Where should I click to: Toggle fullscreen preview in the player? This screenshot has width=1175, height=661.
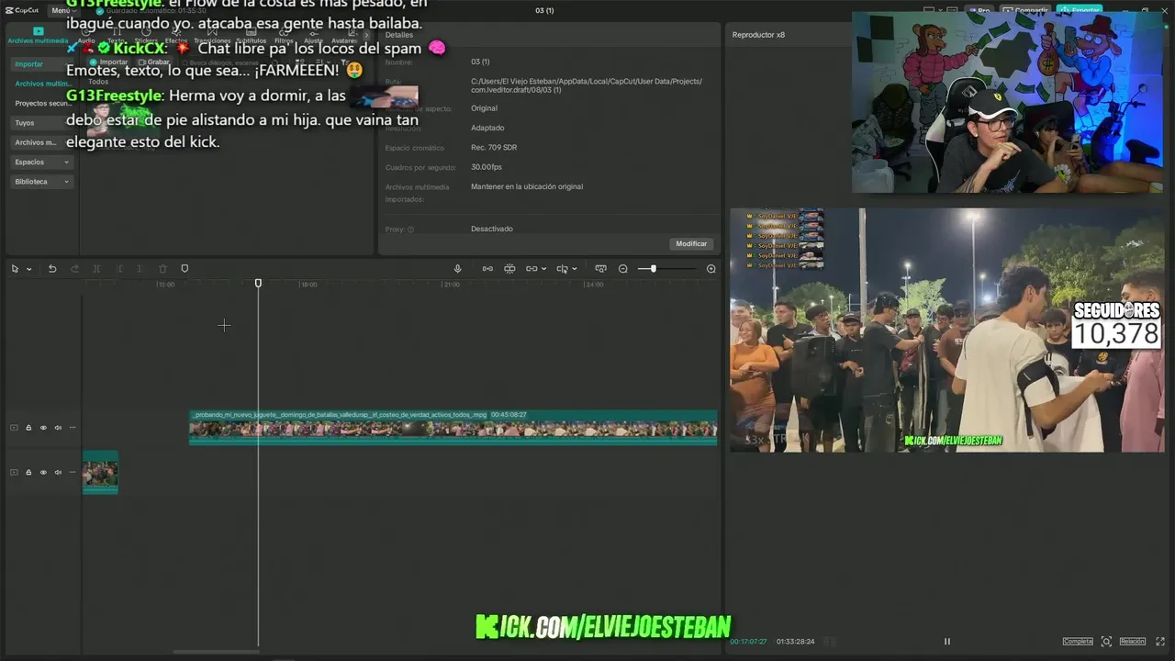[x=1160, y=642]
